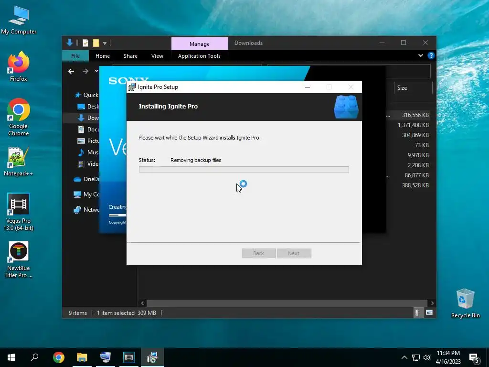Click the blue brick installer logo
The image size is (489, 367).
[346, 107]
